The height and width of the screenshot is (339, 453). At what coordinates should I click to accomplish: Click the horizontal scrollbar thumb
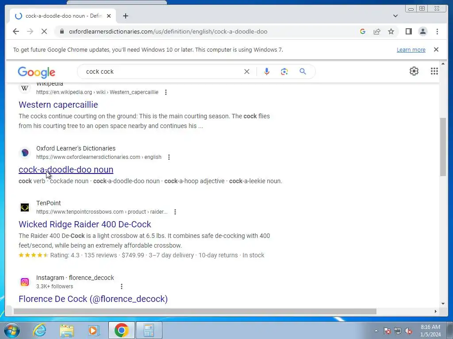(195, 311)
